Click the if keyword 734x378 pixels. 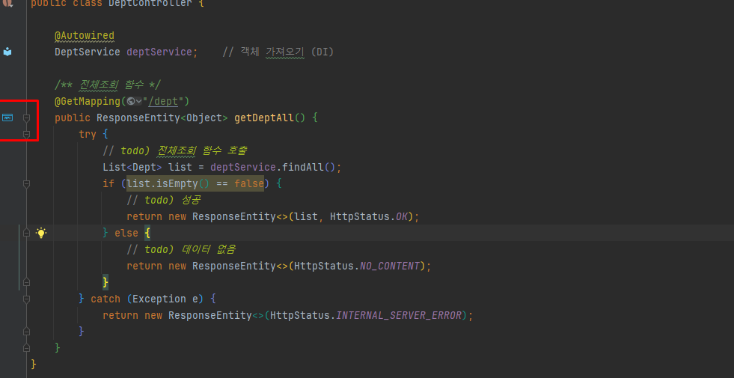pos(108,183)
